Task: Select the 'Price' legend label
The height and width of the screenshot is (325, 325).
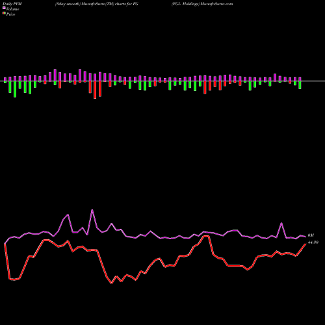Action: (10, 14)
